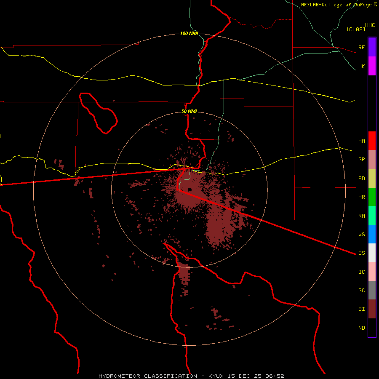The width and height of the screenshot is (379, 379).
Task: Click the IC legend label
Action: [x=361, y=272]
